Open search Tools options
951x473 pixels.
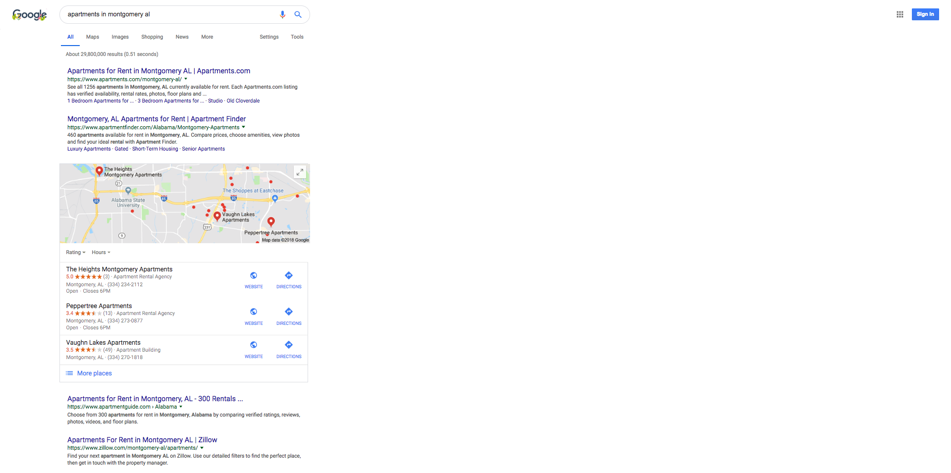coord(297,37)
